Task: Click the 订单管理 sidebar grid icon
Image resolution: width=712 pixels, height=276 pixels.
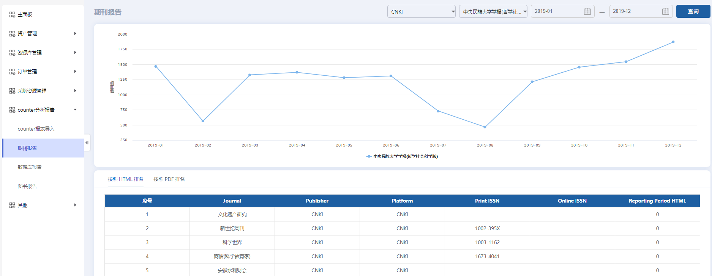Action: [12, 72]
